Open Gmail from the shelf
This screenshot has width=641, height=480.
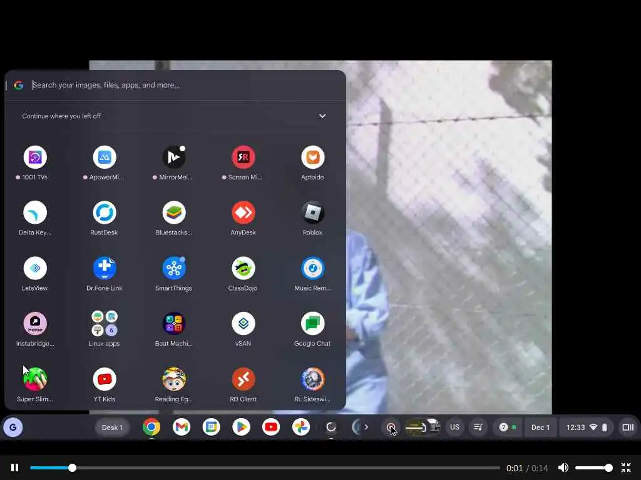pyautogui.click(x=181, y=427)
